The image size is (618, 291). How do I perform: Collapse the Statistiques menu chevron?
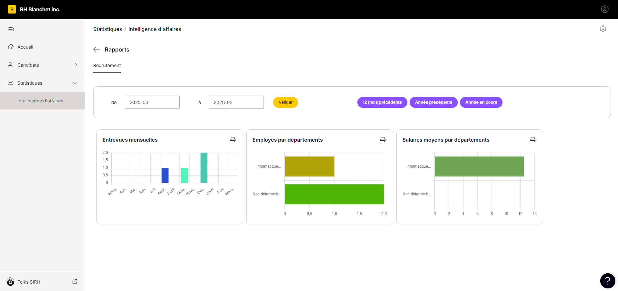click(x=75, y=83)
